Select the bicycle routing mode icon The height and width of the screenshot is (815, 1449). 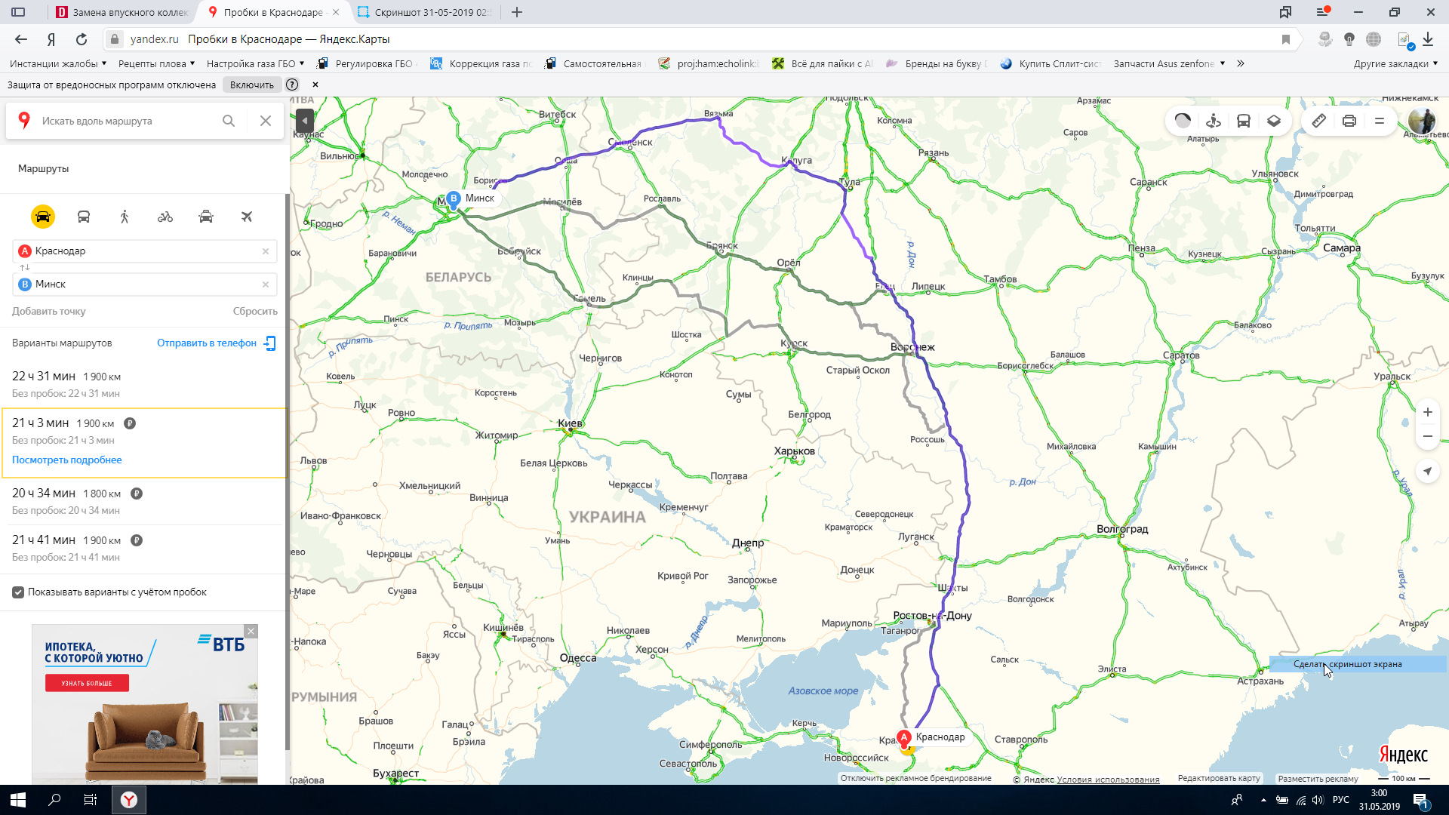(x=165, y=217)
